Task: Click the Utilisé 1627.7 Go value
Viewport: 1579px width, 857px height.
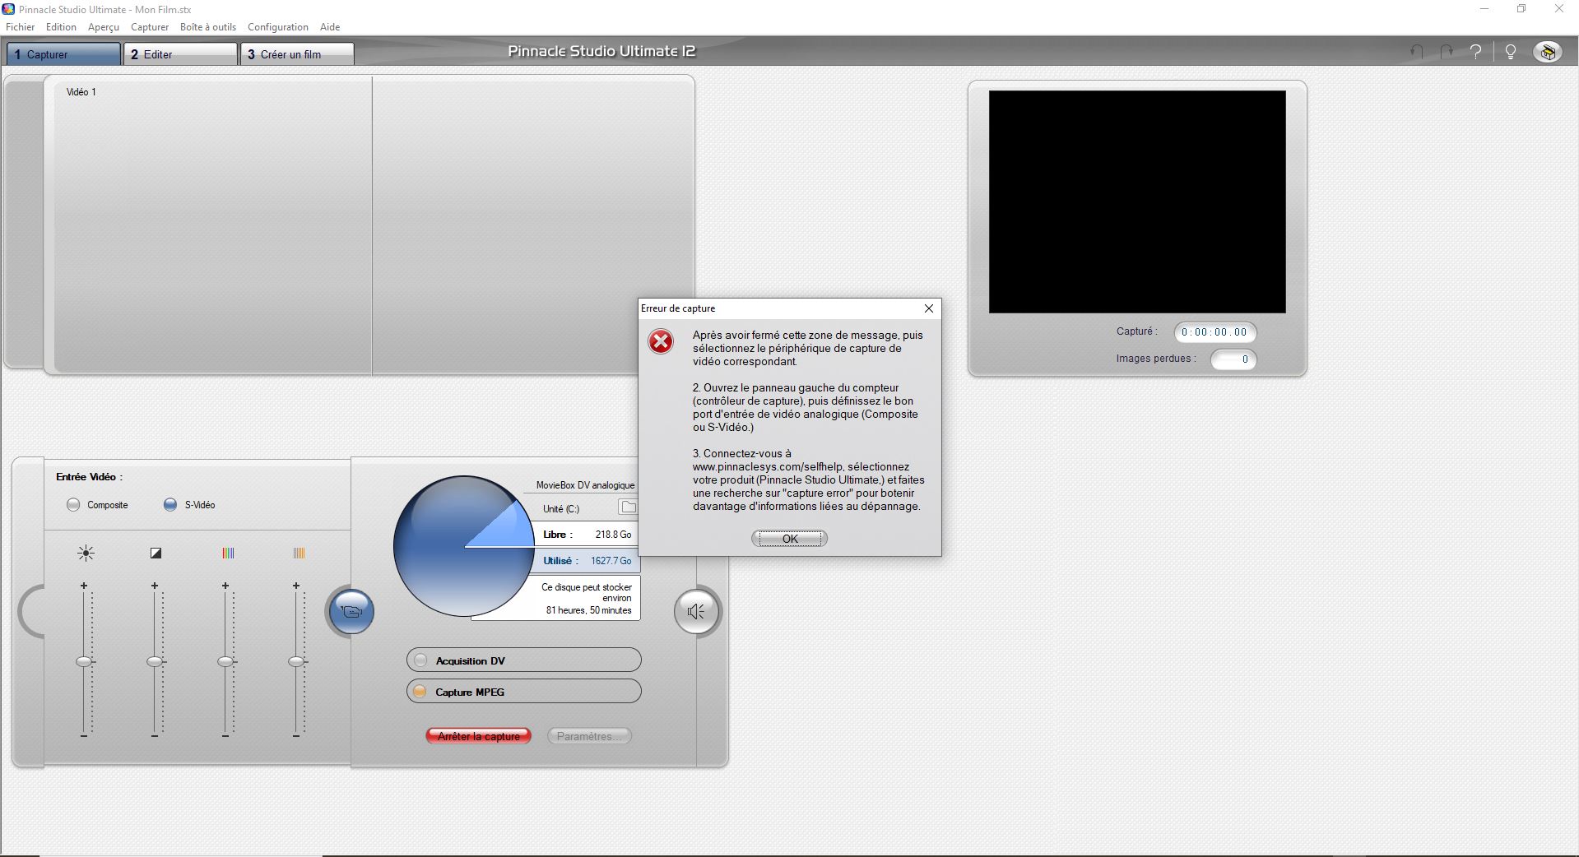Action: click(x=611, y=561)
